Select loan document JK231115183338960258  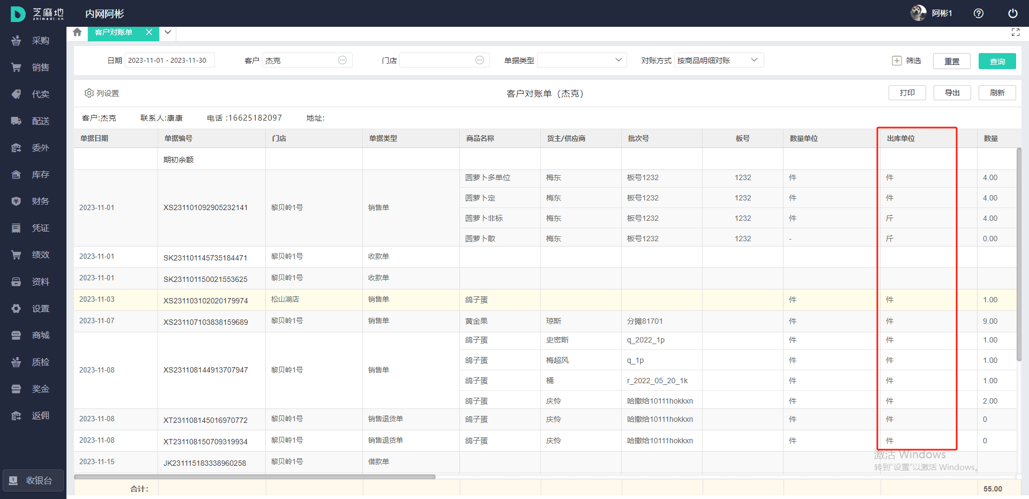(205, 463)
